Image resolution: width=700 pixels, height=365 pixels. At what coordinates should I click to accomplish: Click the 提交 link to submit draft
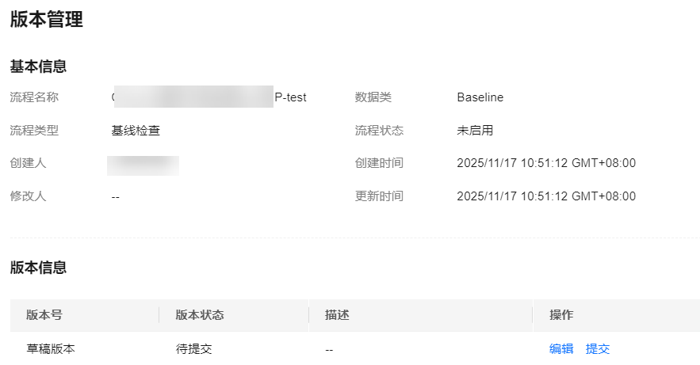pos(597,348)
